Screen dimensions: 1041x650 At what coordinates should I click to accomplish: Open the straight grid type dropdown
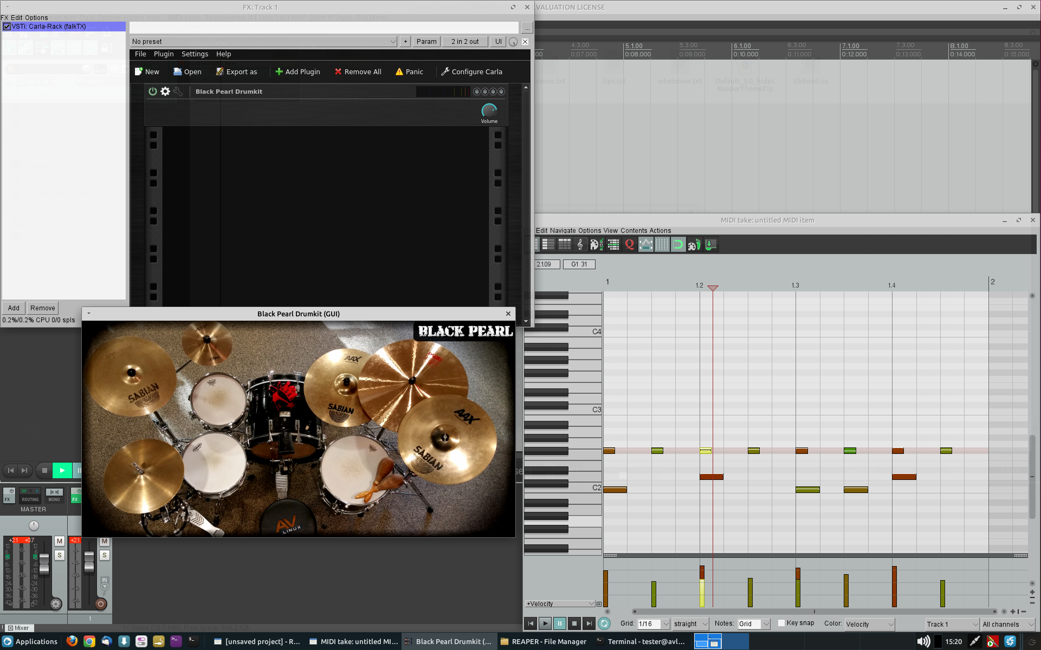pos(690,624)
